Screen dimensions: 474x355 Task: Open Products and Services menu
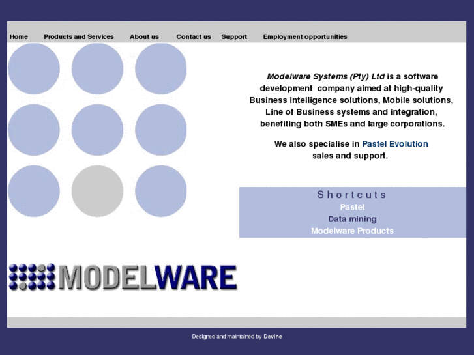tap(79, 37)
